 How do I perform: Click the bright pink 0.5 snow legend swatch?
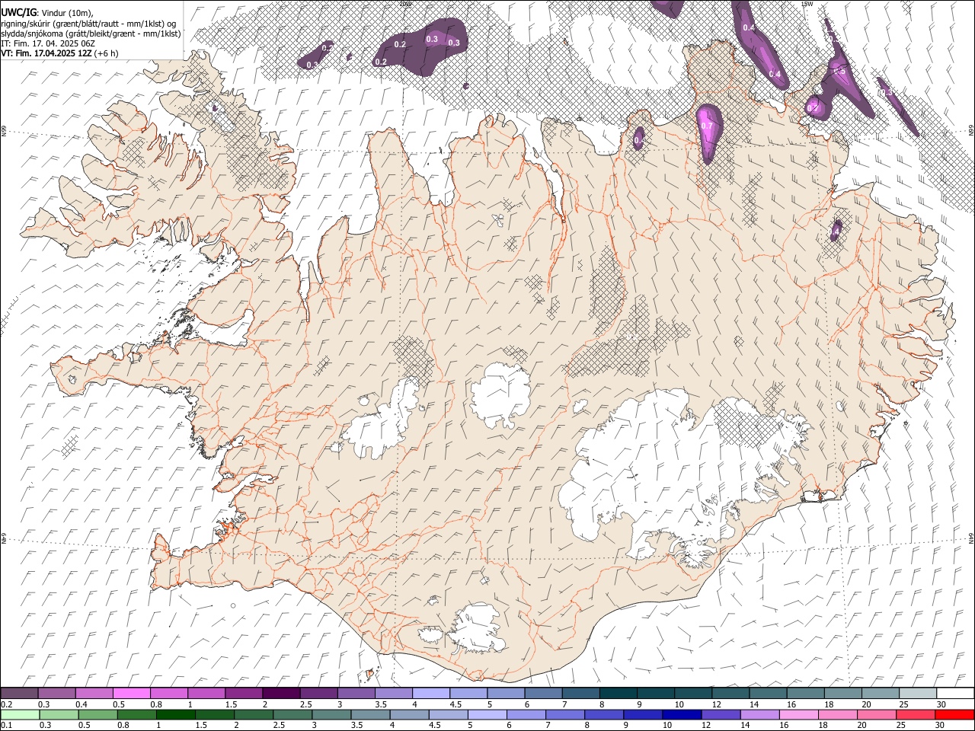(x=132, y=693)
